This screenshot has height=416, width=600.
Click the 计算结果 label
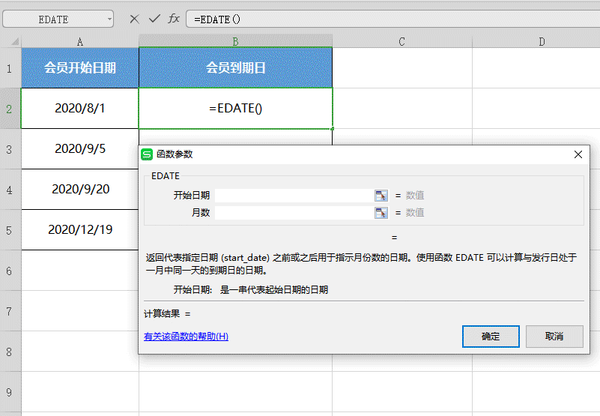[162, 314]
